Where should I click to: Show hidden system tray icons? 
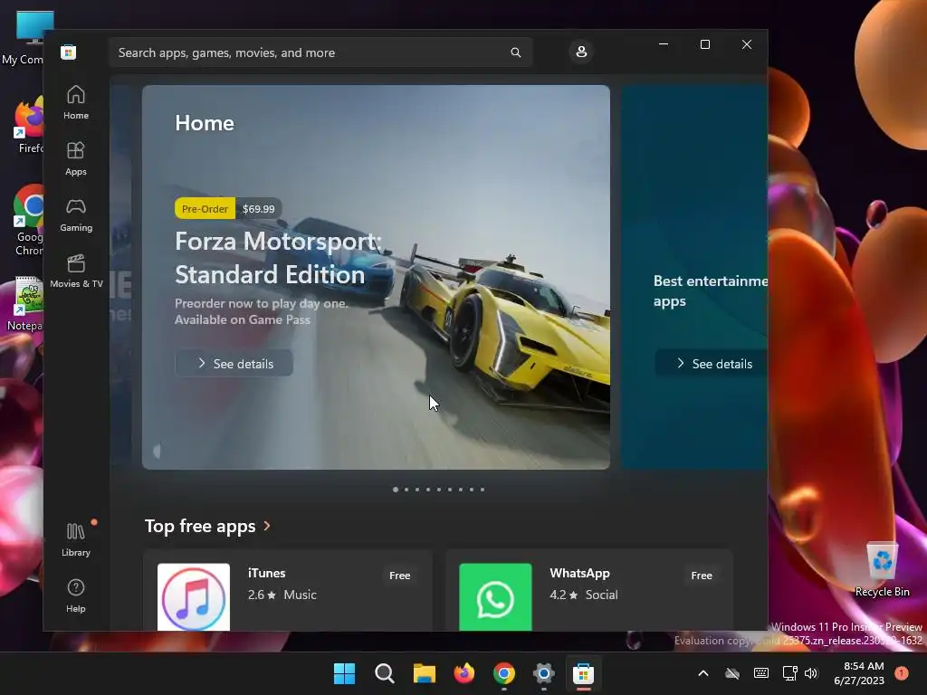702,673
